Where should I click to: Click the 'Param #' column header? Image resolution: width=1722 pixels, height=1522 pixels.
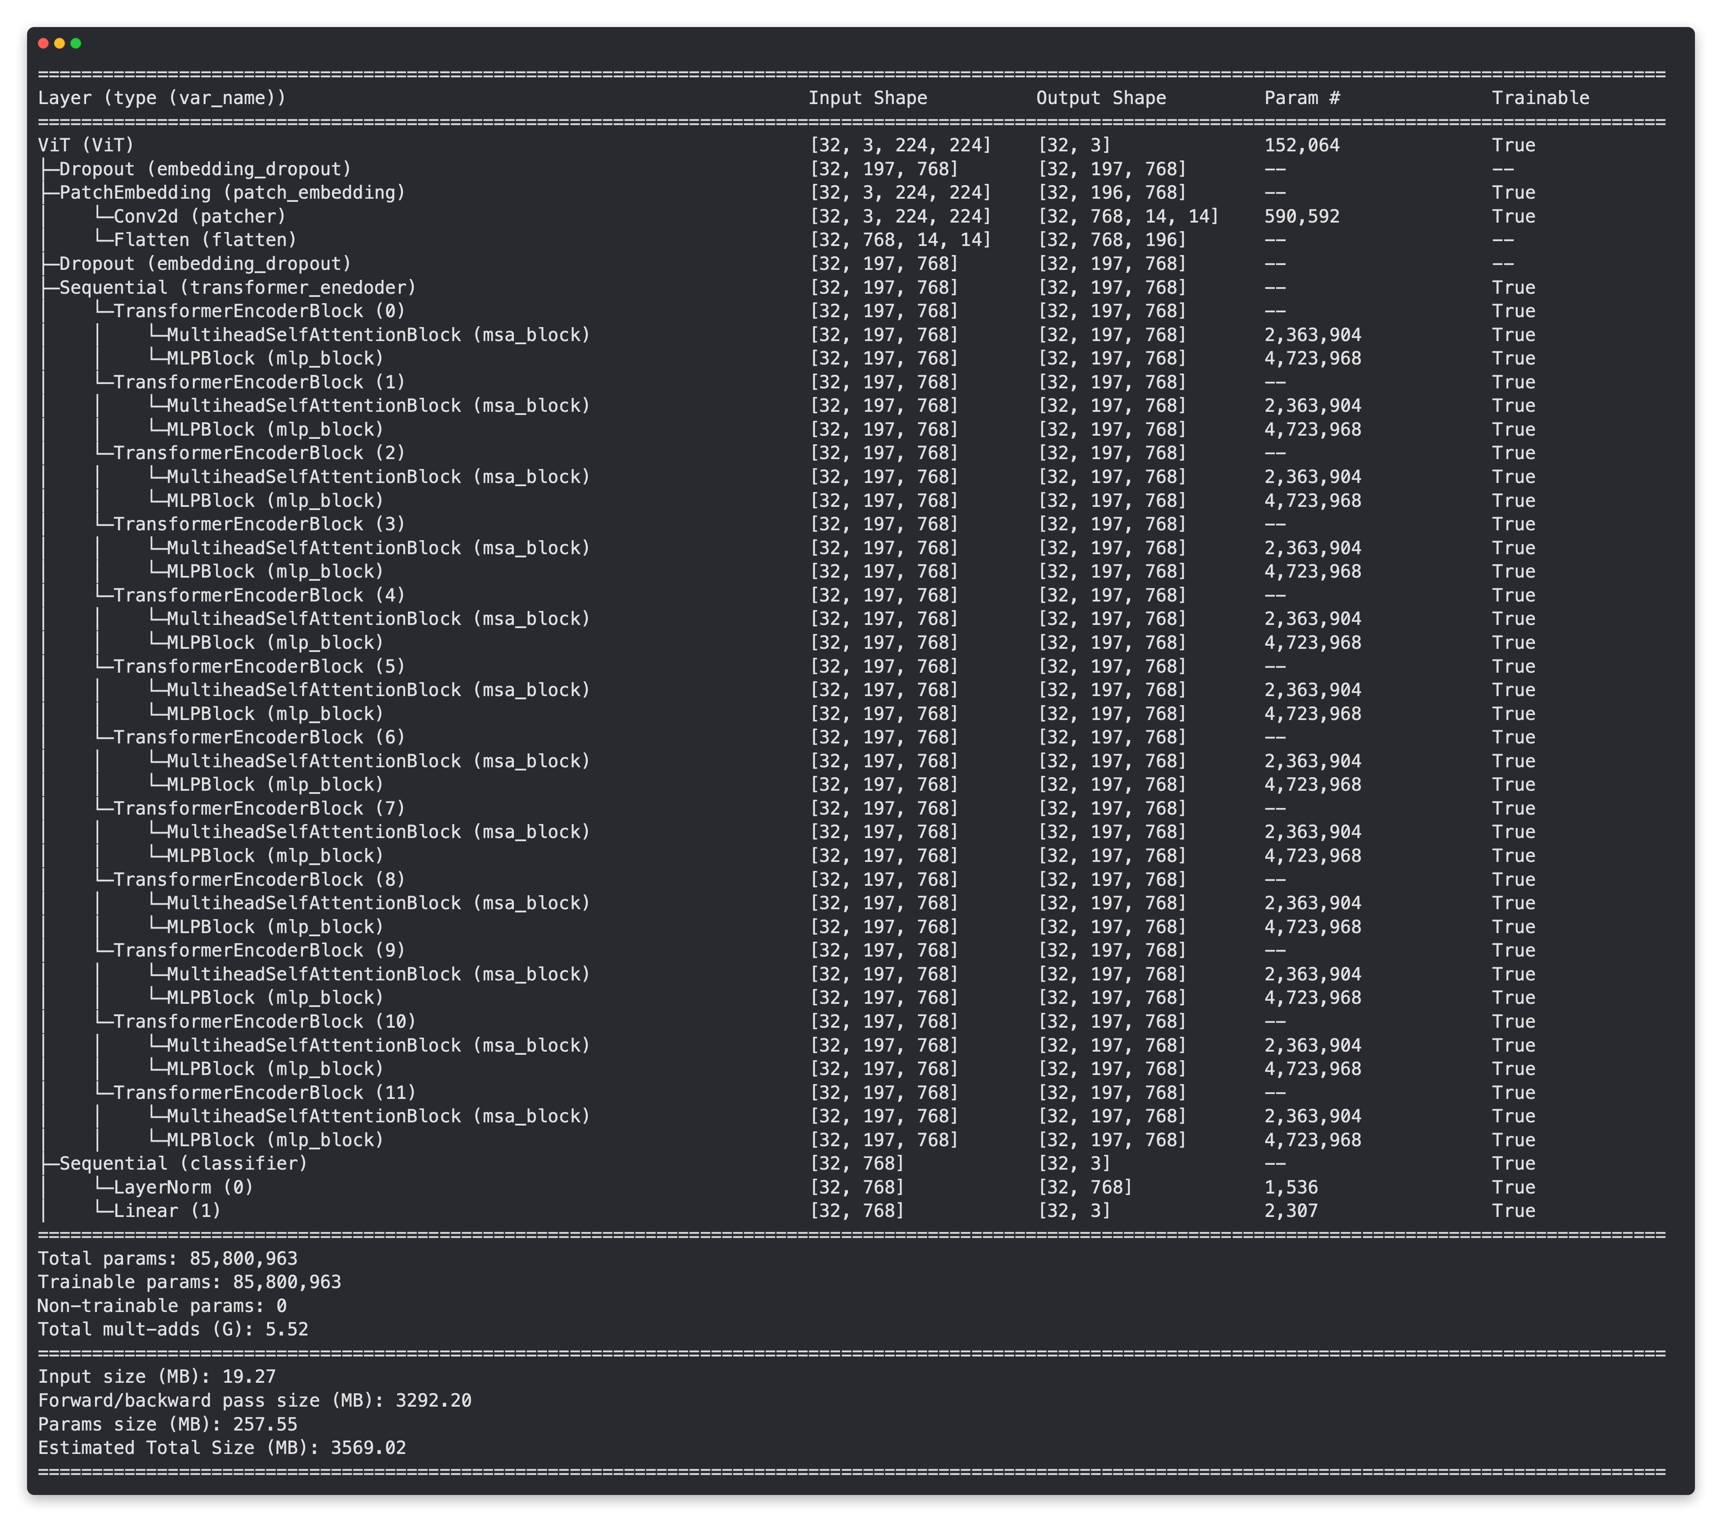[1301, 98]
